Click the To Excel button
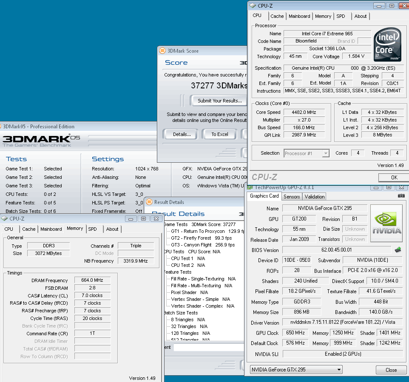Screen dimensions: 409x382 [220, 134]
